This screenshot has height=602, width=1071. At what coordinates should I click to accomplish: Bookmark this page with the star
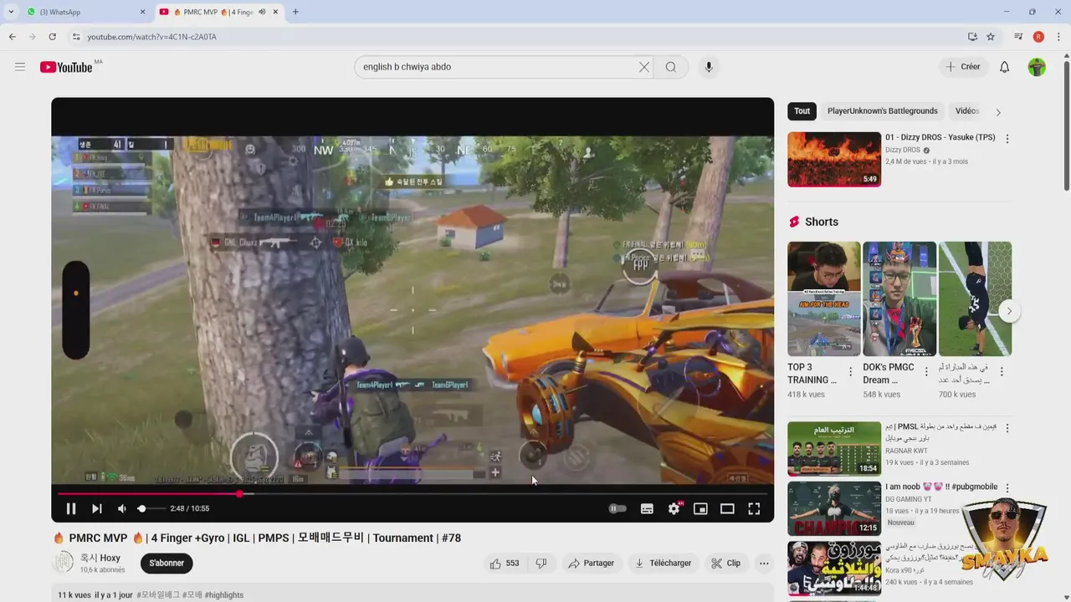coord(991,37)
